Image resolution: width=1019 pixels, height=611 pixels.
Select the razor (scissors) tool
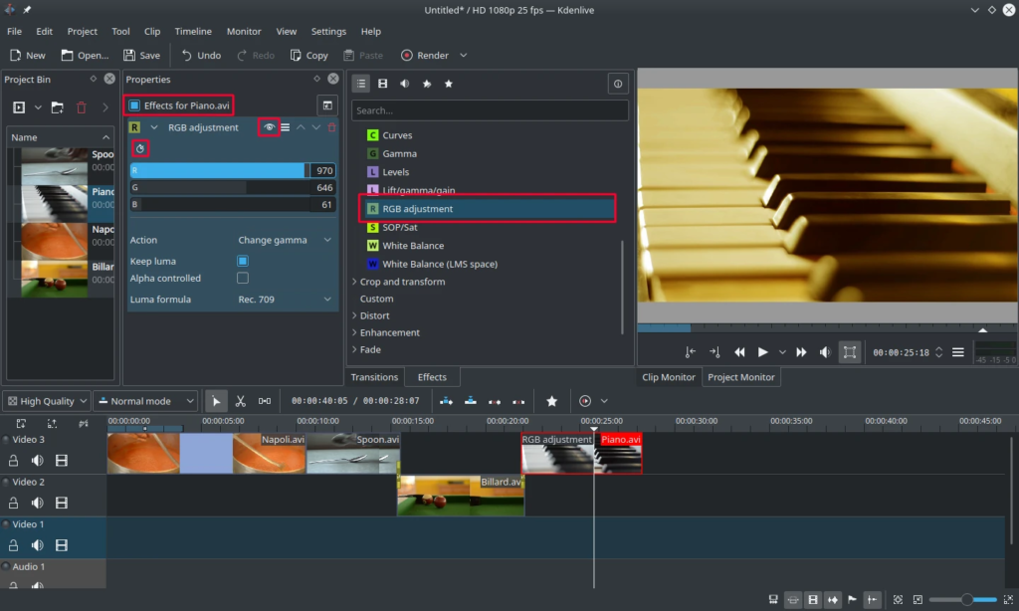(x=240, y=401)
